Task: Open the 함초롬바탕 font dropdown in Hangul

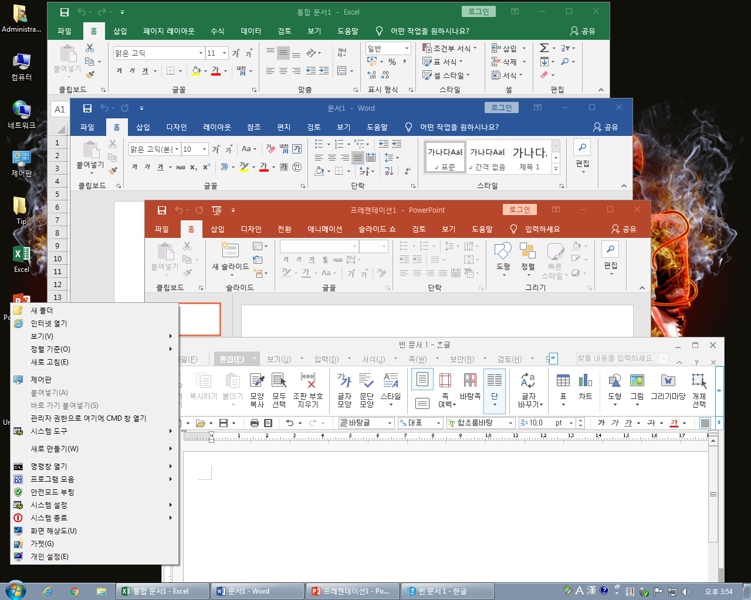Action: (x=511, y=422)
